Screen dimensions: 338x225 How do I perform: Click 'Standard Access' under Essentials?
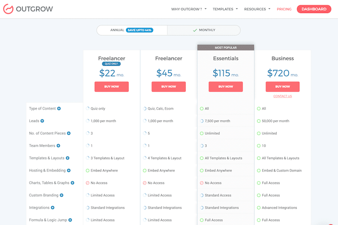click(218, 195)
